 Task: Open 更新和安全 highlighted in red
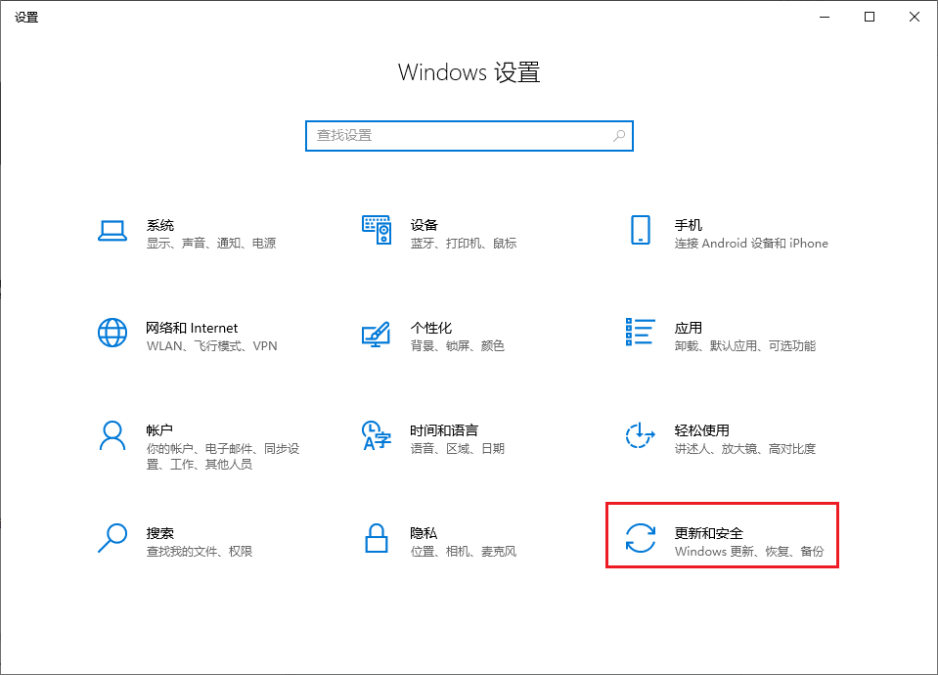[722, 535]
